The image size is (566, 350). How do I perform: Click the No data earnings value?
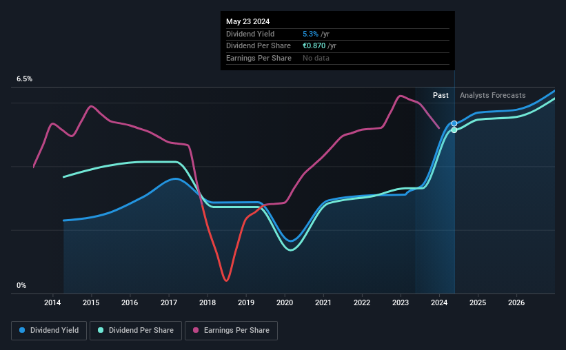[x=316, y=58]
